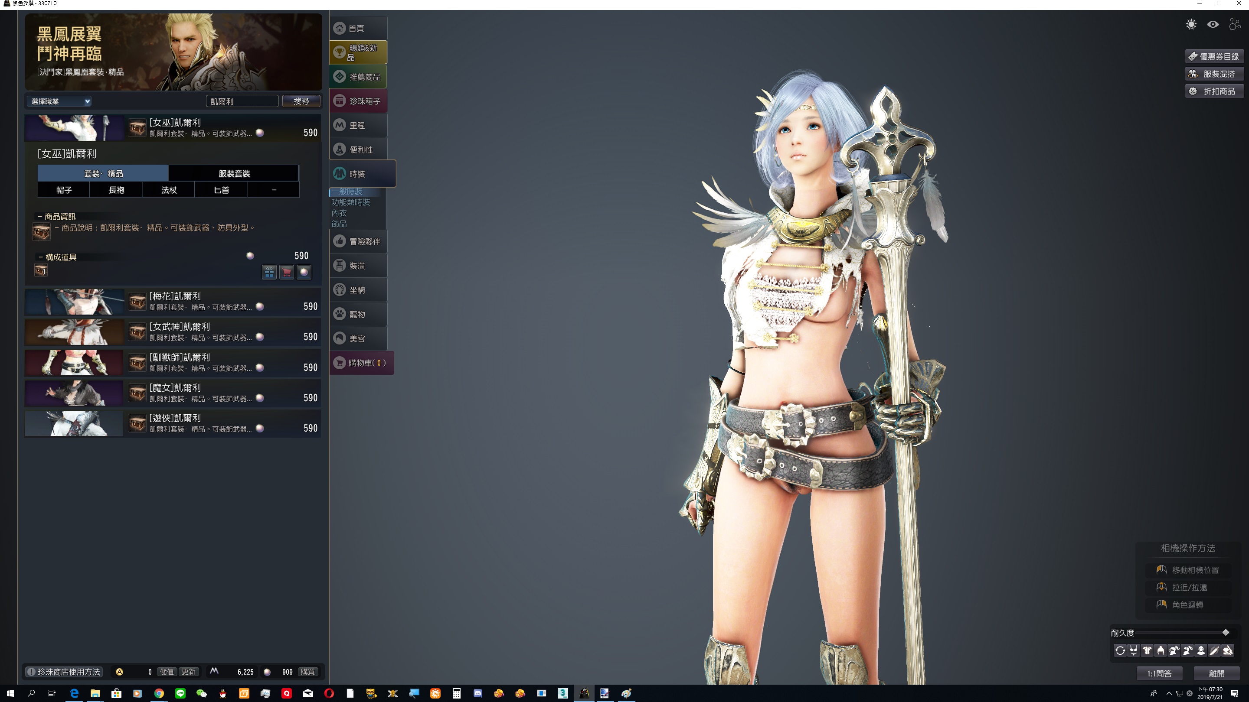
Task: Click the sun lighting icon
Action: click(1191, 24)
